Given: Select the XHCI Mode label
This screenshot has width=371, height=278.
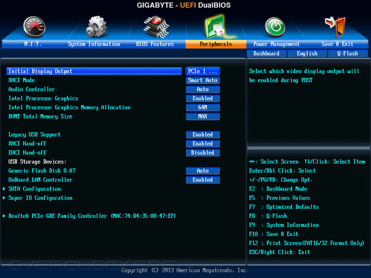Looking at the screenshot, I should tap(21, 80).
